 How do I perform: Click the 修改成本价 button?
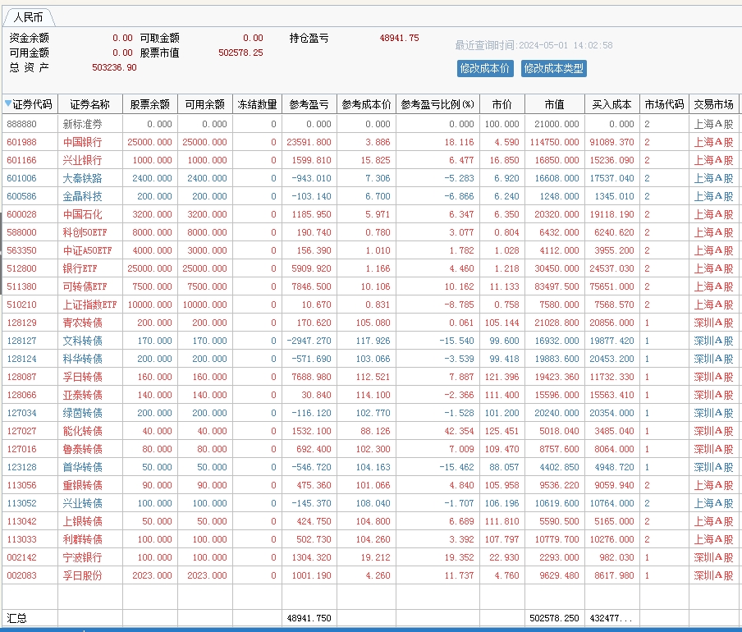pos(485,69)
